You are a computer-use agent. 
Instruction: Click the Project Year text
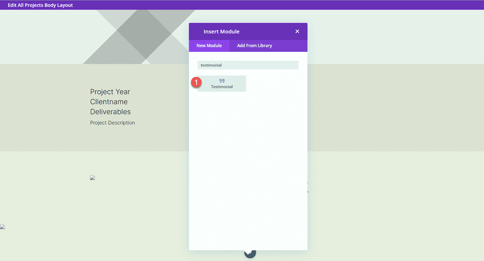(x=110, y=92)
